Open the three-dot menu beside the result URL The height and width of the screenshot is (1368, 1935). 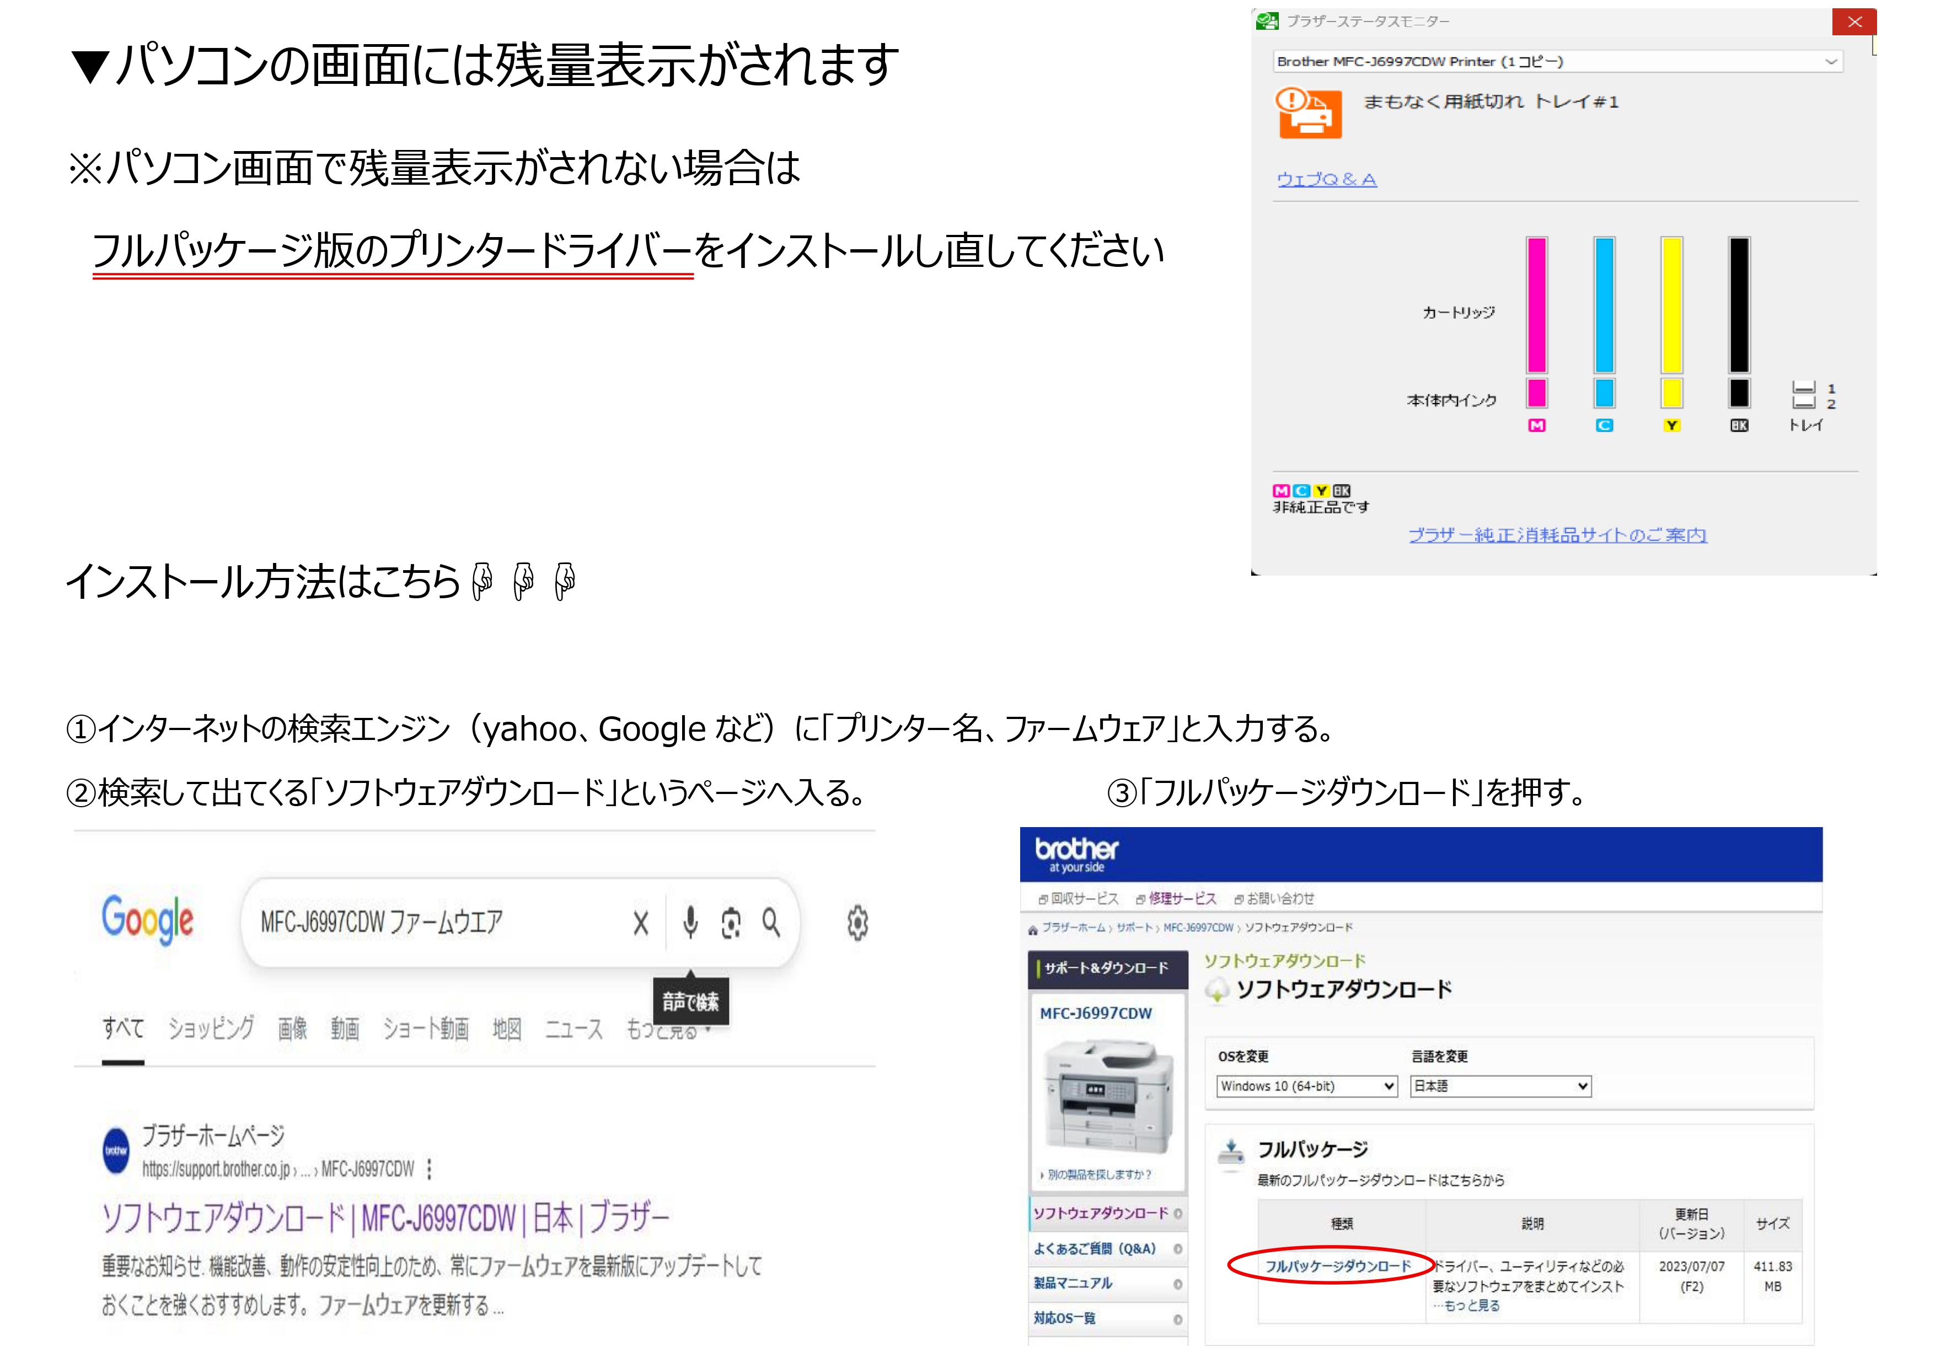(x=430, y=1169)
